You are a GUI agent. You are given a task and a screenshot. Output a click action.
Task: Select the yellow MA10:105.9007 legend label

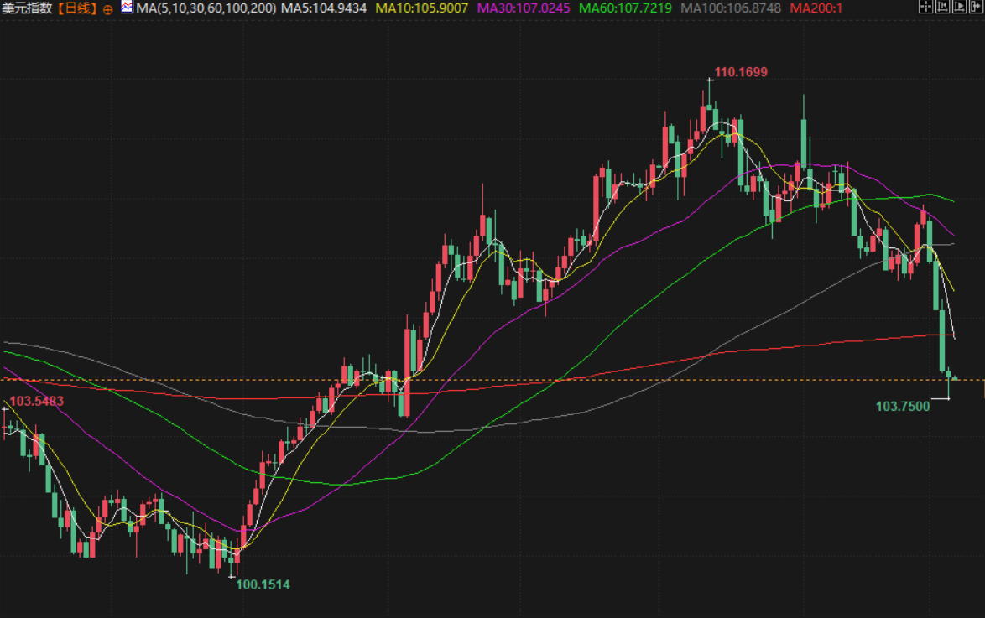422,8
